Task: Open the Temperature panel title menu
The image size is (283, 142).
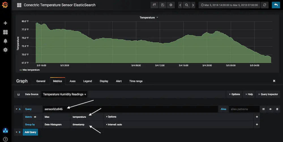Action: point(149,18)
